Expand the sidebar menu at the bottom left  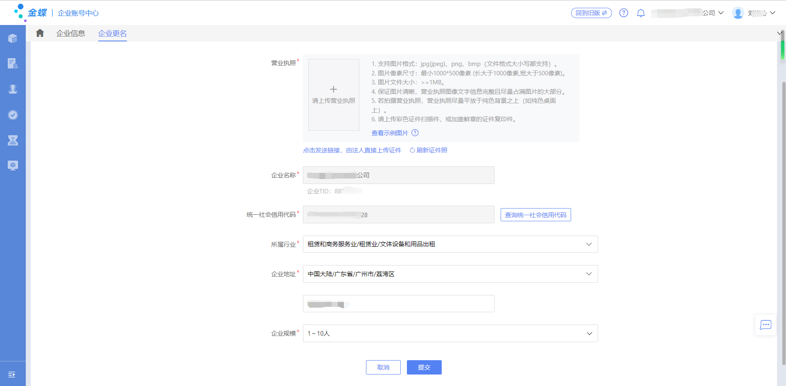(12, 375)
